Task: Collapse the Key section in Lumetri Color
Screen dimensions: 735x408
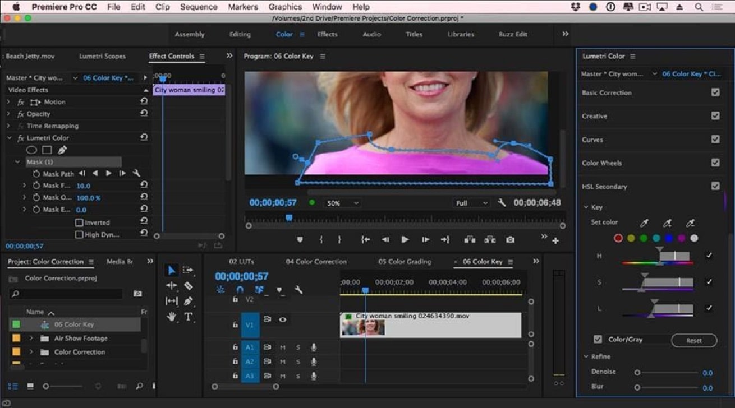Action: (586, 207)
